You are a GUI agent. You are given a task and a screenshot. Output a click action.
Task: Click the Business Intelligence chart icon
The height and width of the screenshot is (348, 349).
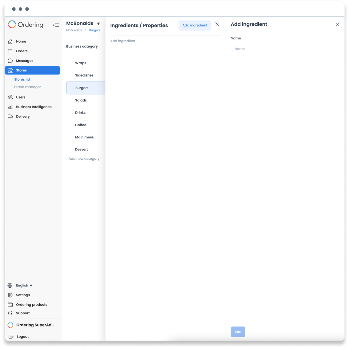click(10, 107)
